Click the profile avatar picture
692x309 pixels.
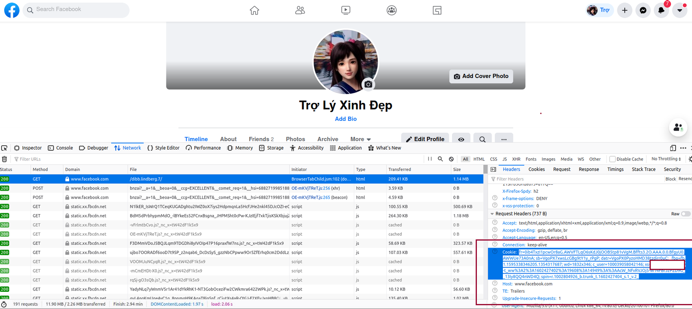click(346, 61)
